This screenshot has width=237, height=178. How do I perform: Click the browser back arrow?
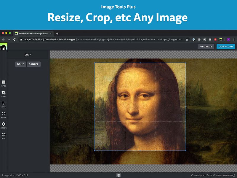4,39
